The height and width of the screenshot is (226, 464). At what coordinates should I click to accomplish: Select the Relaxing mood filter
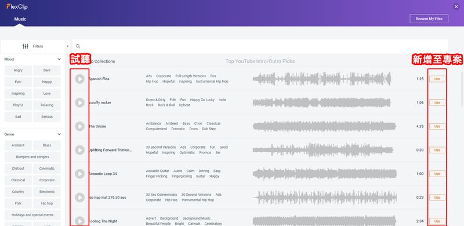[47, 105]
